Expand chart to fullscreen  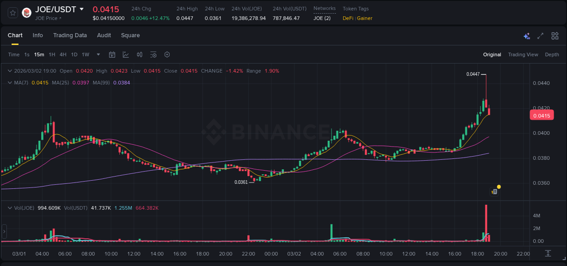point(540,35)
